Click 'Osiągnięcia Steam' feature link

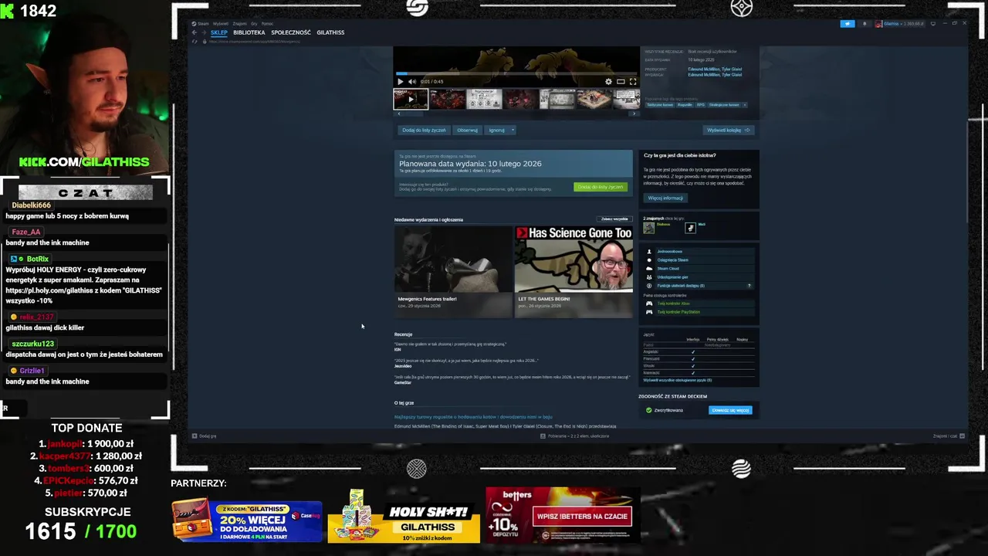673,260
